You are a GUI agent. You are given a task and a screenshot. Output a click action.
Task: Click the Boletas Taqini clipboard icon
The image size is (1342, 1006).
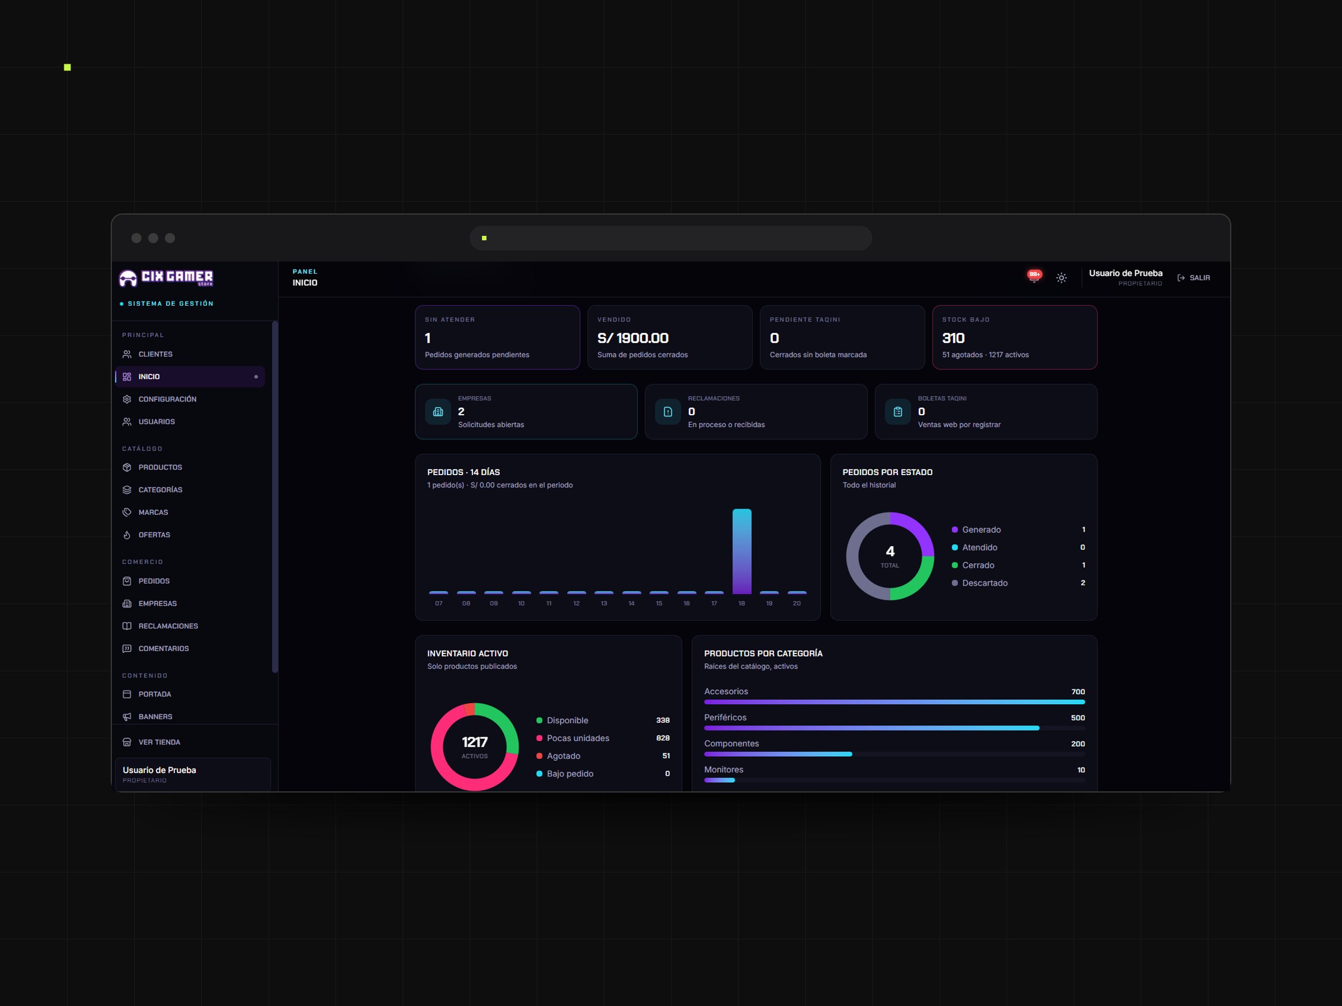[x=898, y=412]
